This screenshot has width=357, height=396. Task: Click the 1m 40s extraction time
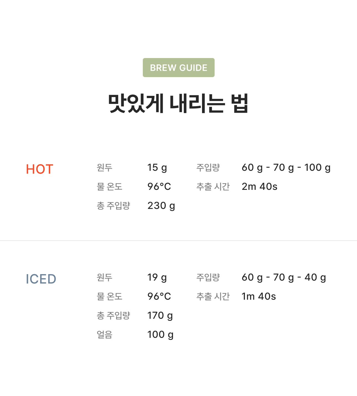click(x=259, y=296)
